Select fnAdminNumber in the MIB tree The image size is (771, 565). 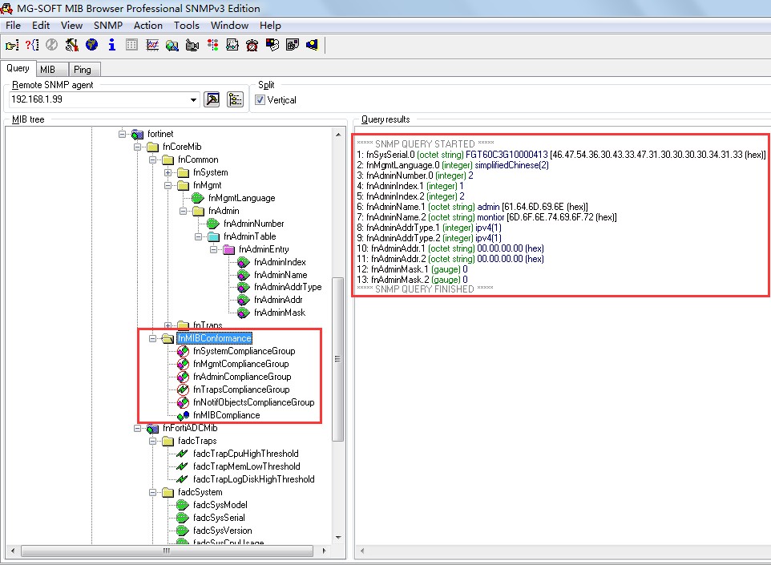254,224
